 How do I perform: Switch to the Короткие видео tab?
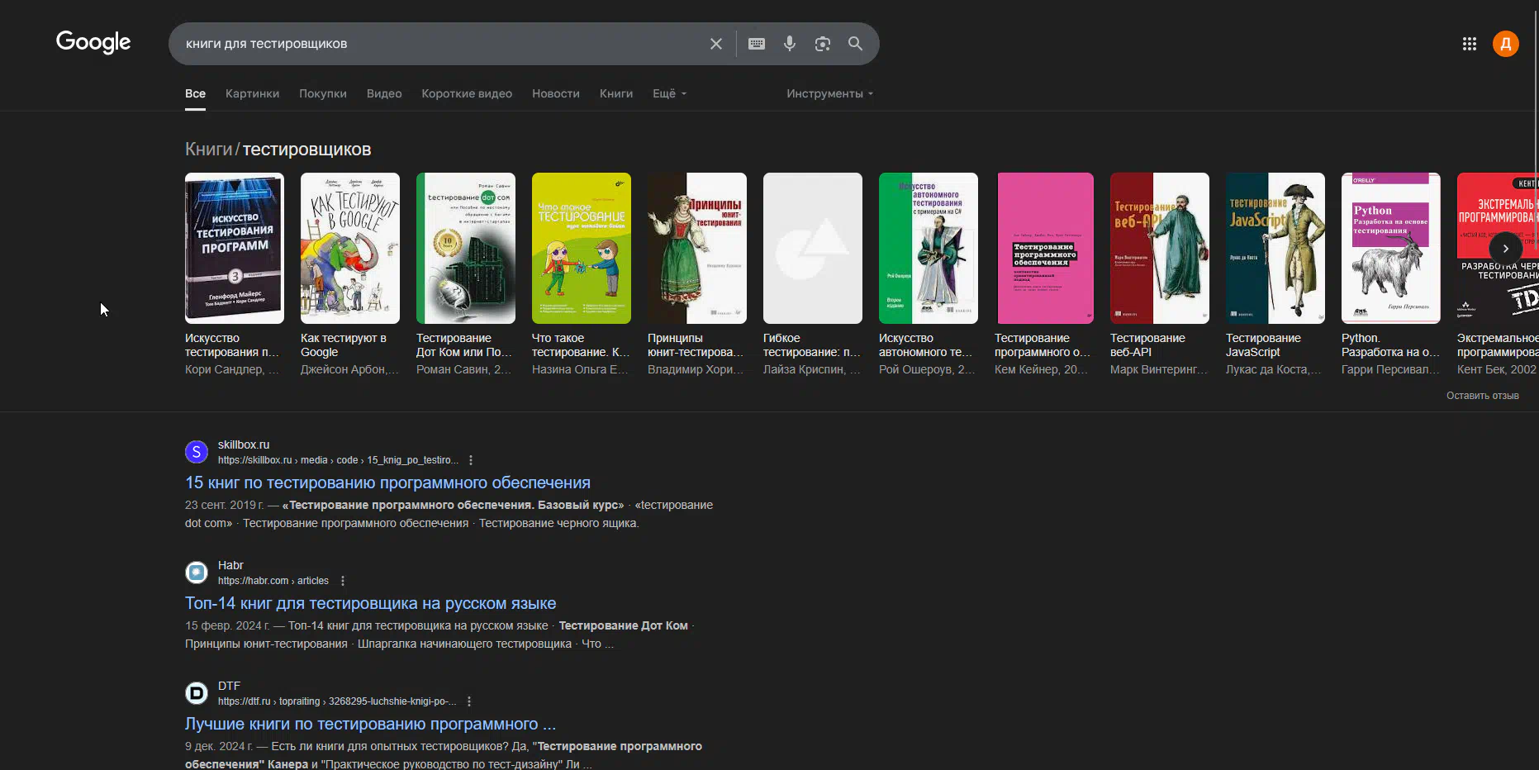[x=467, y=93]
